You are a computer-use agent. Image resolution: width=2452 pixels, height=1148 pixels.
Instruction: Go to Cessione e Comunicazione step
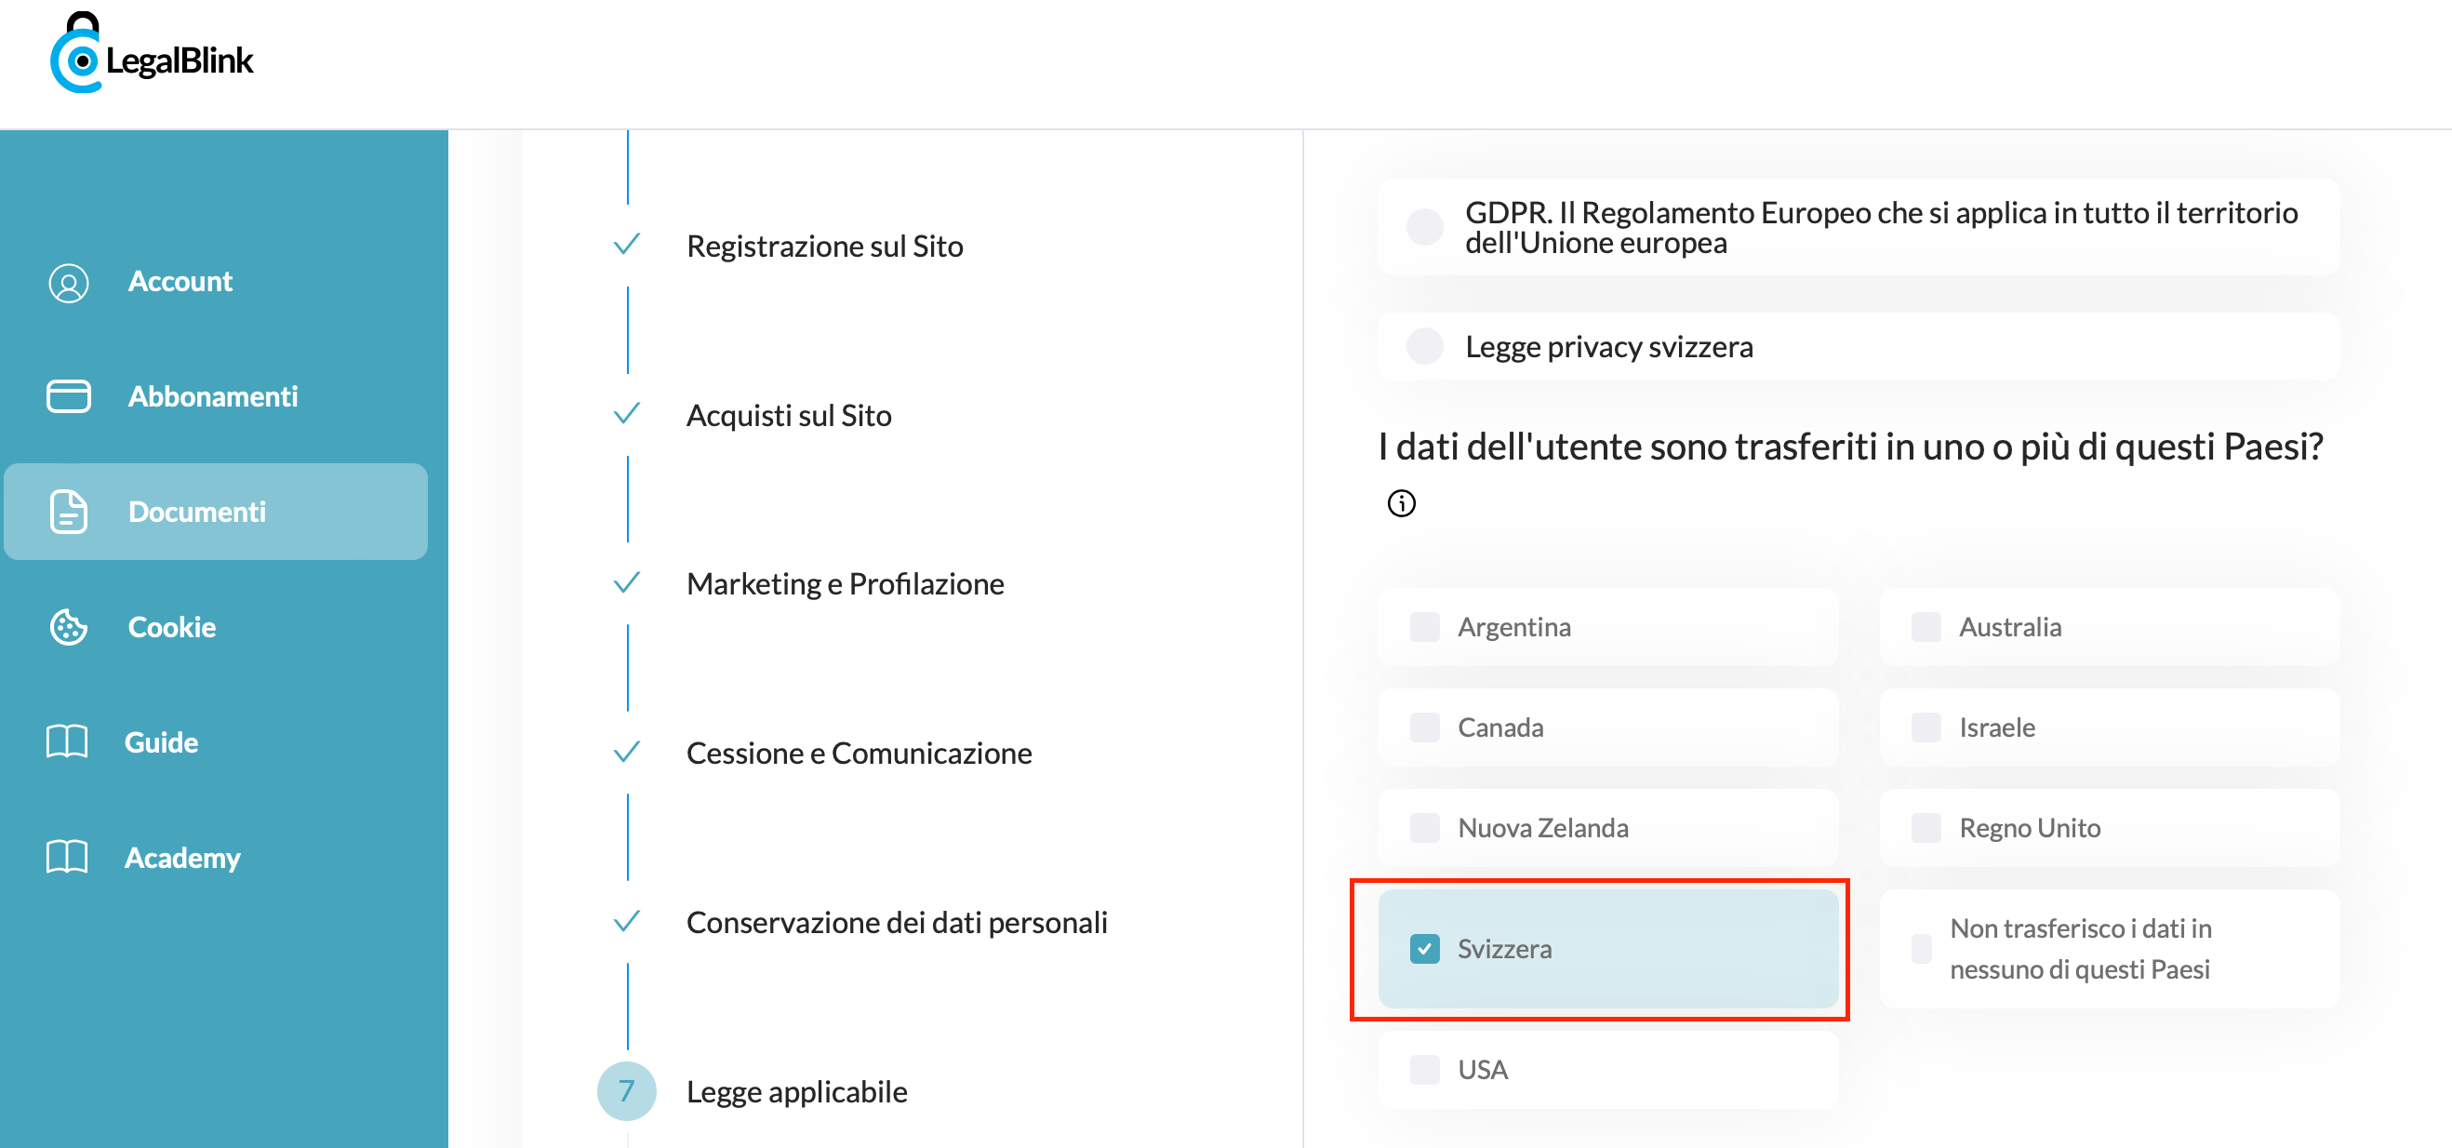pyautogui.click(x=859, y=753)
